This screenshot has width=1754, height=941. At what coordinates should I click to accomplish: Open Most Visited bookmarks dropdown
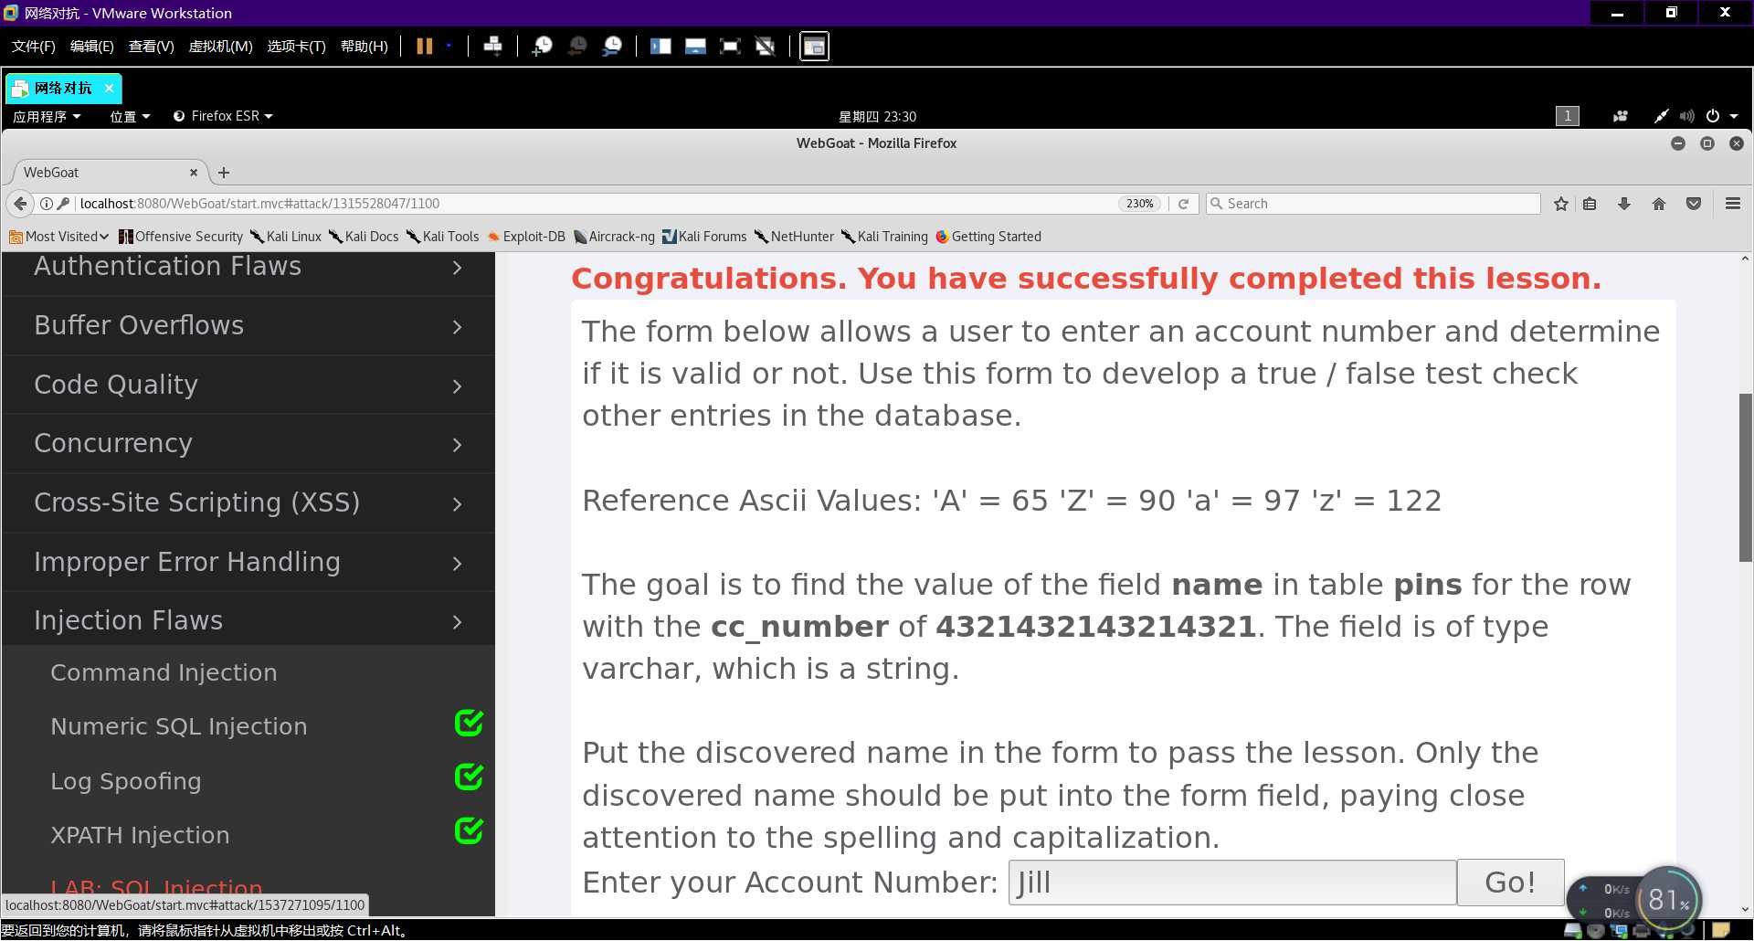58,236
